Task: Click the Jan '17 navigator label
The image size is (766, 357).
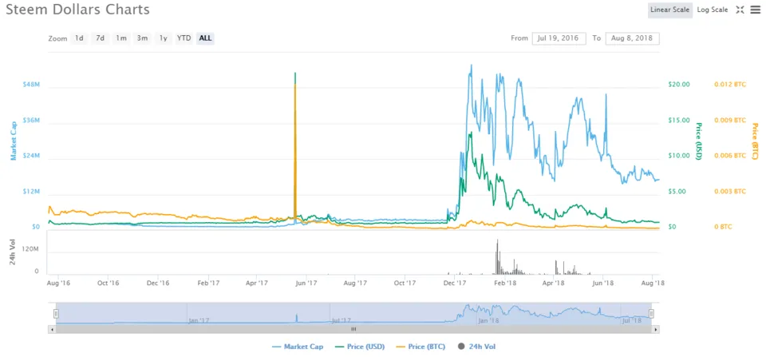Action: (x=199, y=321)
